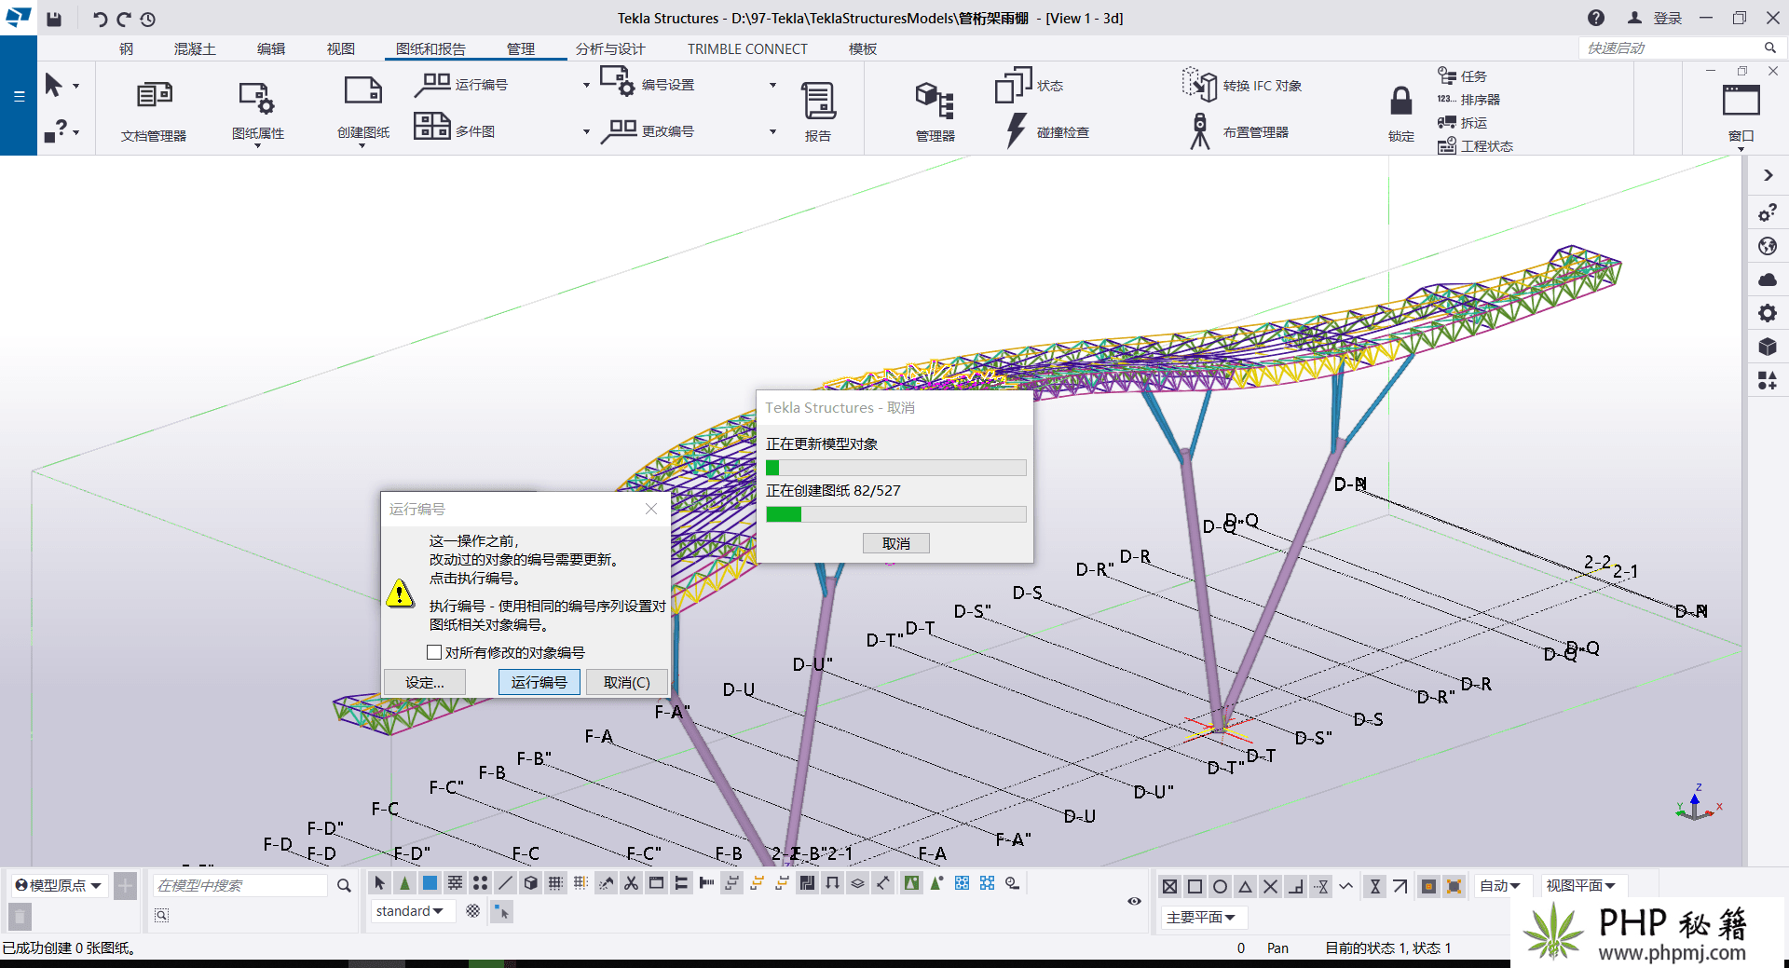Viewport: 1789px width, 968px height.
Task: Open side pane 3D cube components icon
Action: (x=1768, y=347)
